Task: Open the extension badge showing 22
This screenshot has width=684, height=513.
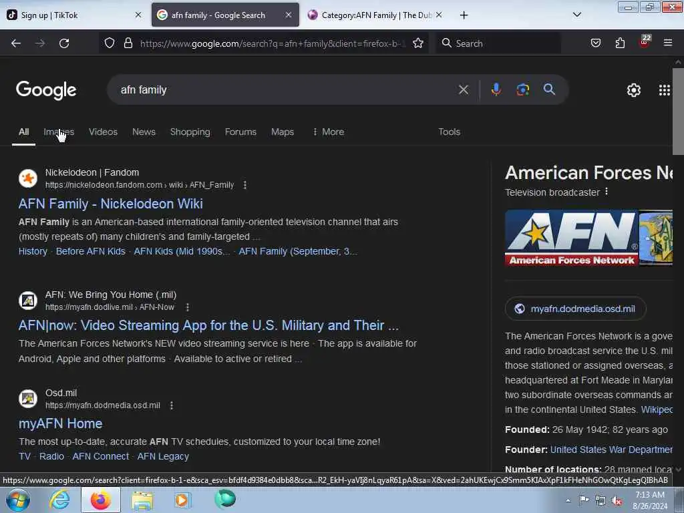Action: tap(645, 41)
